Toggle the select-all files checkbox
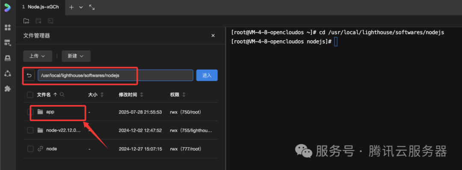The height and width of the screenshot is (170, 462). (x=30, y=95)
